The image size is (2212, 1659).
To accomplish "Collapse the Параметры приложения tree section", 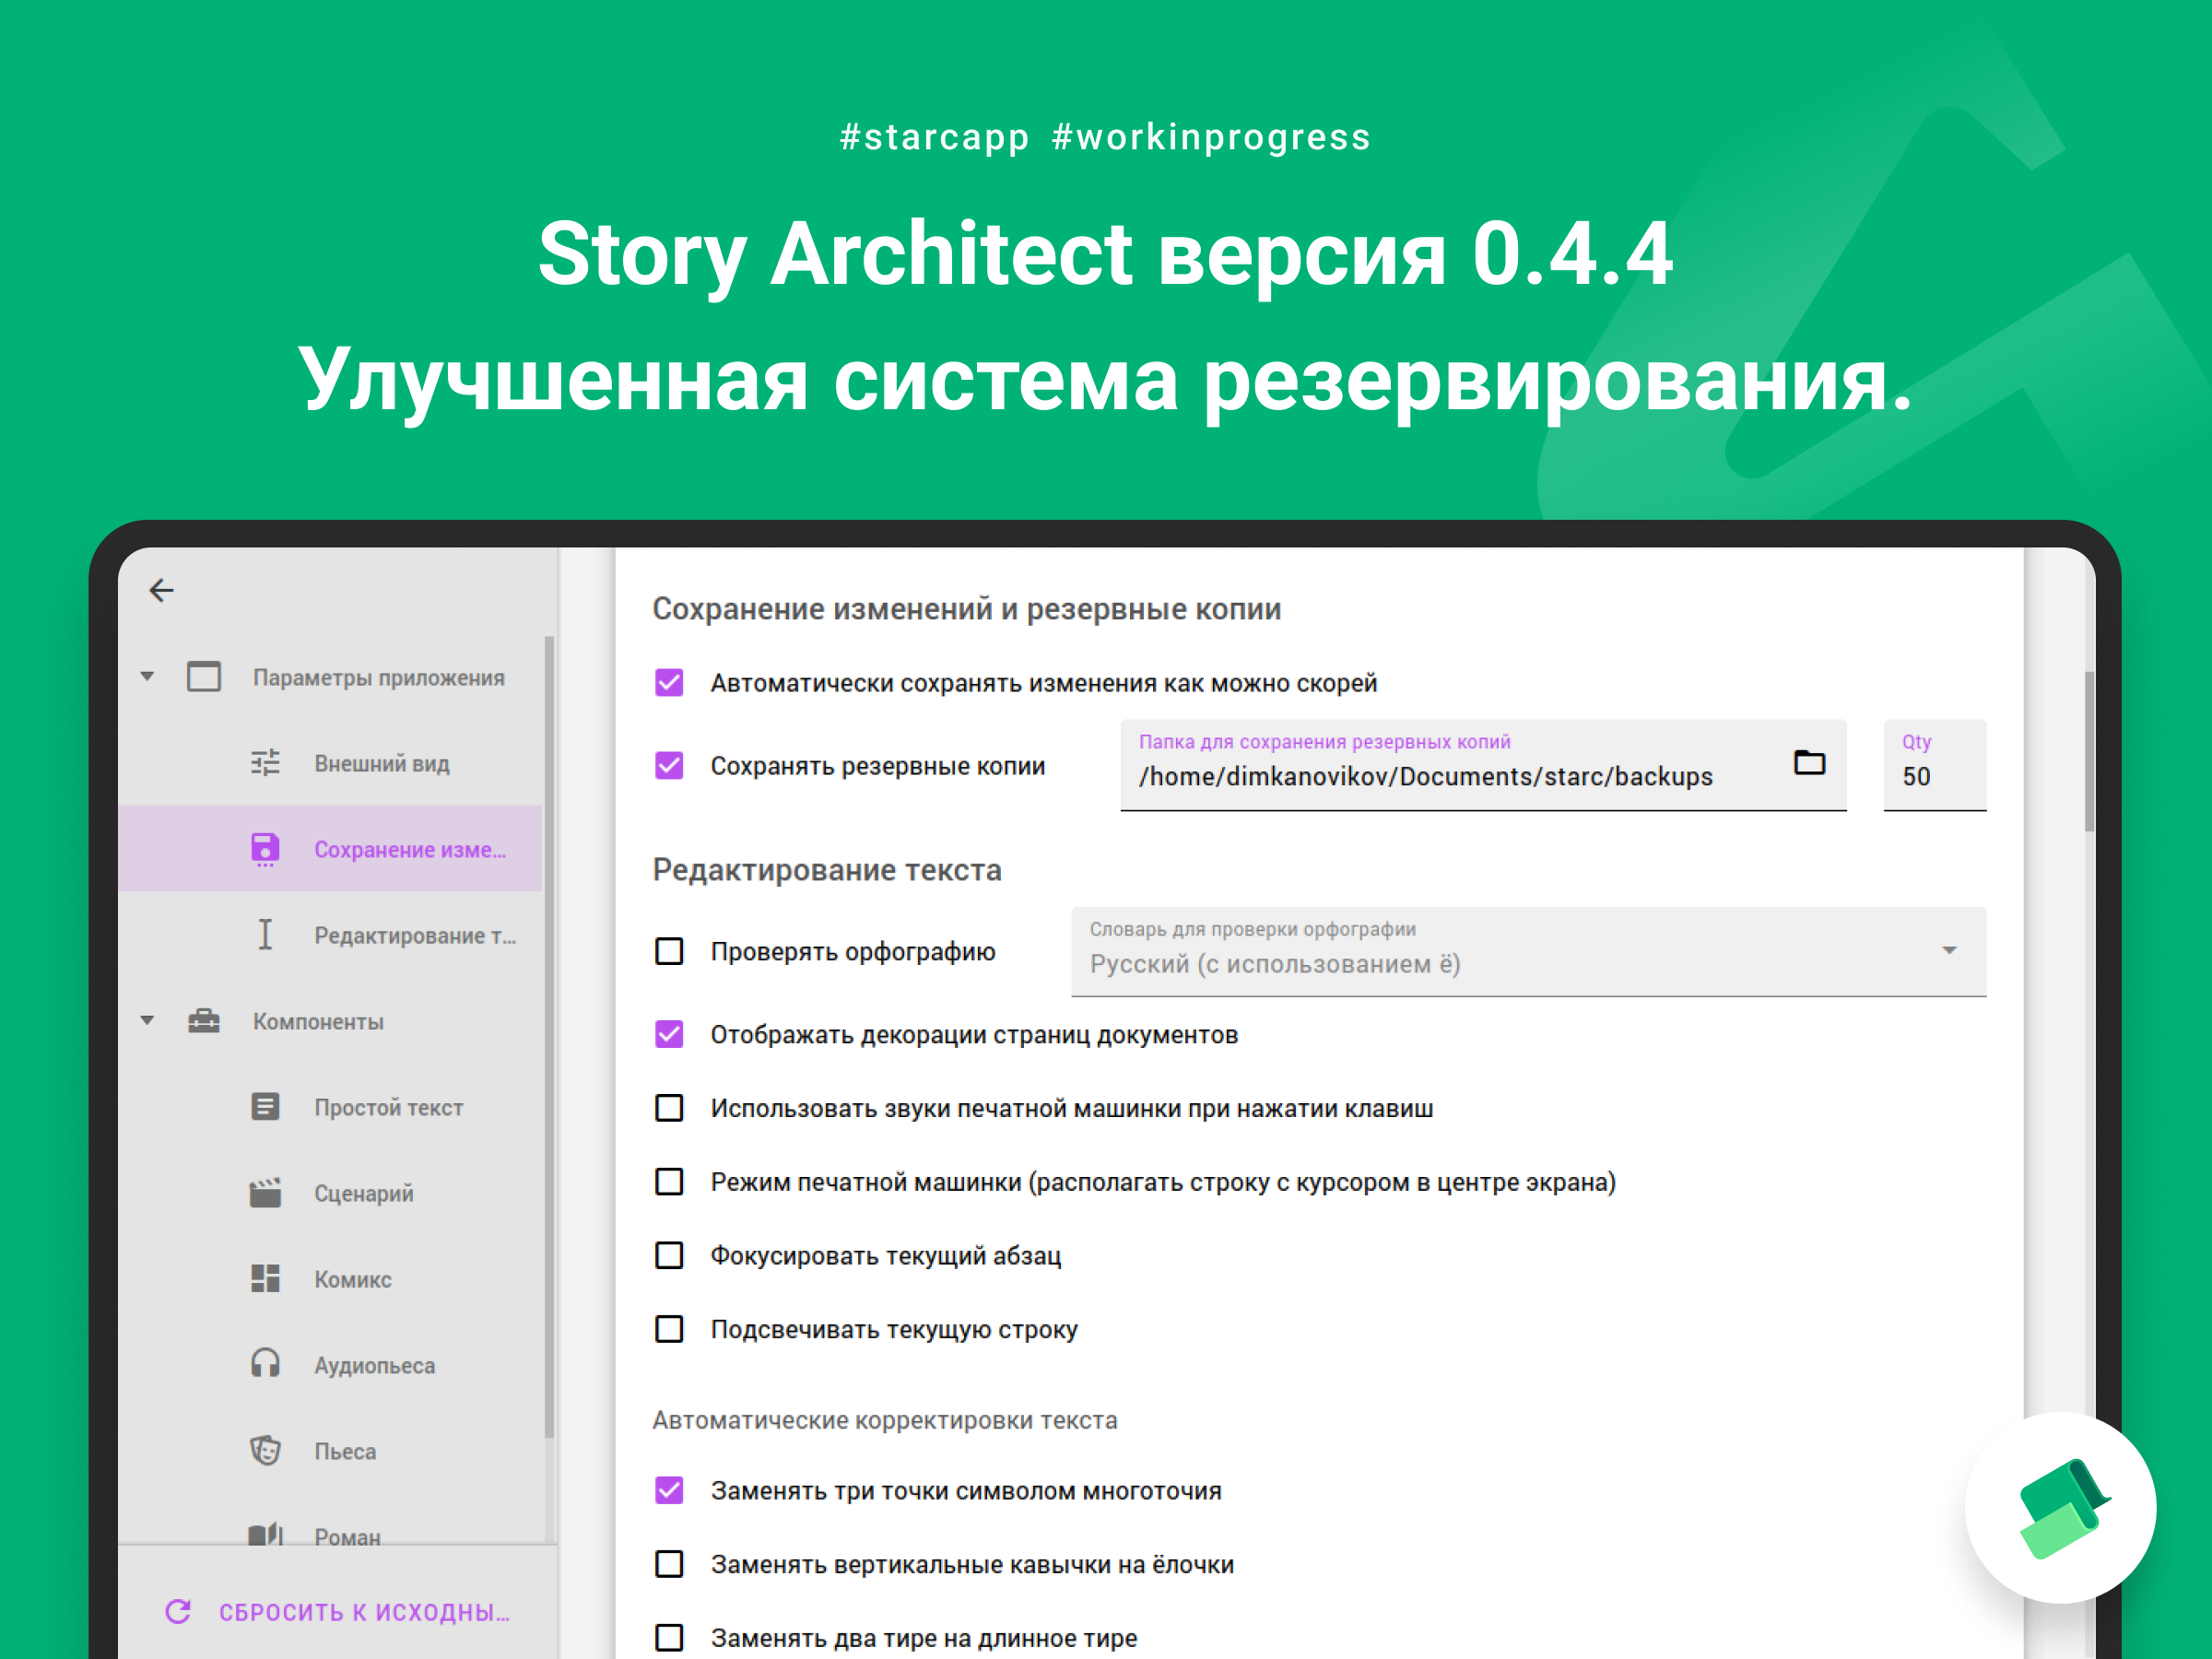I will (x=147, y=677).
